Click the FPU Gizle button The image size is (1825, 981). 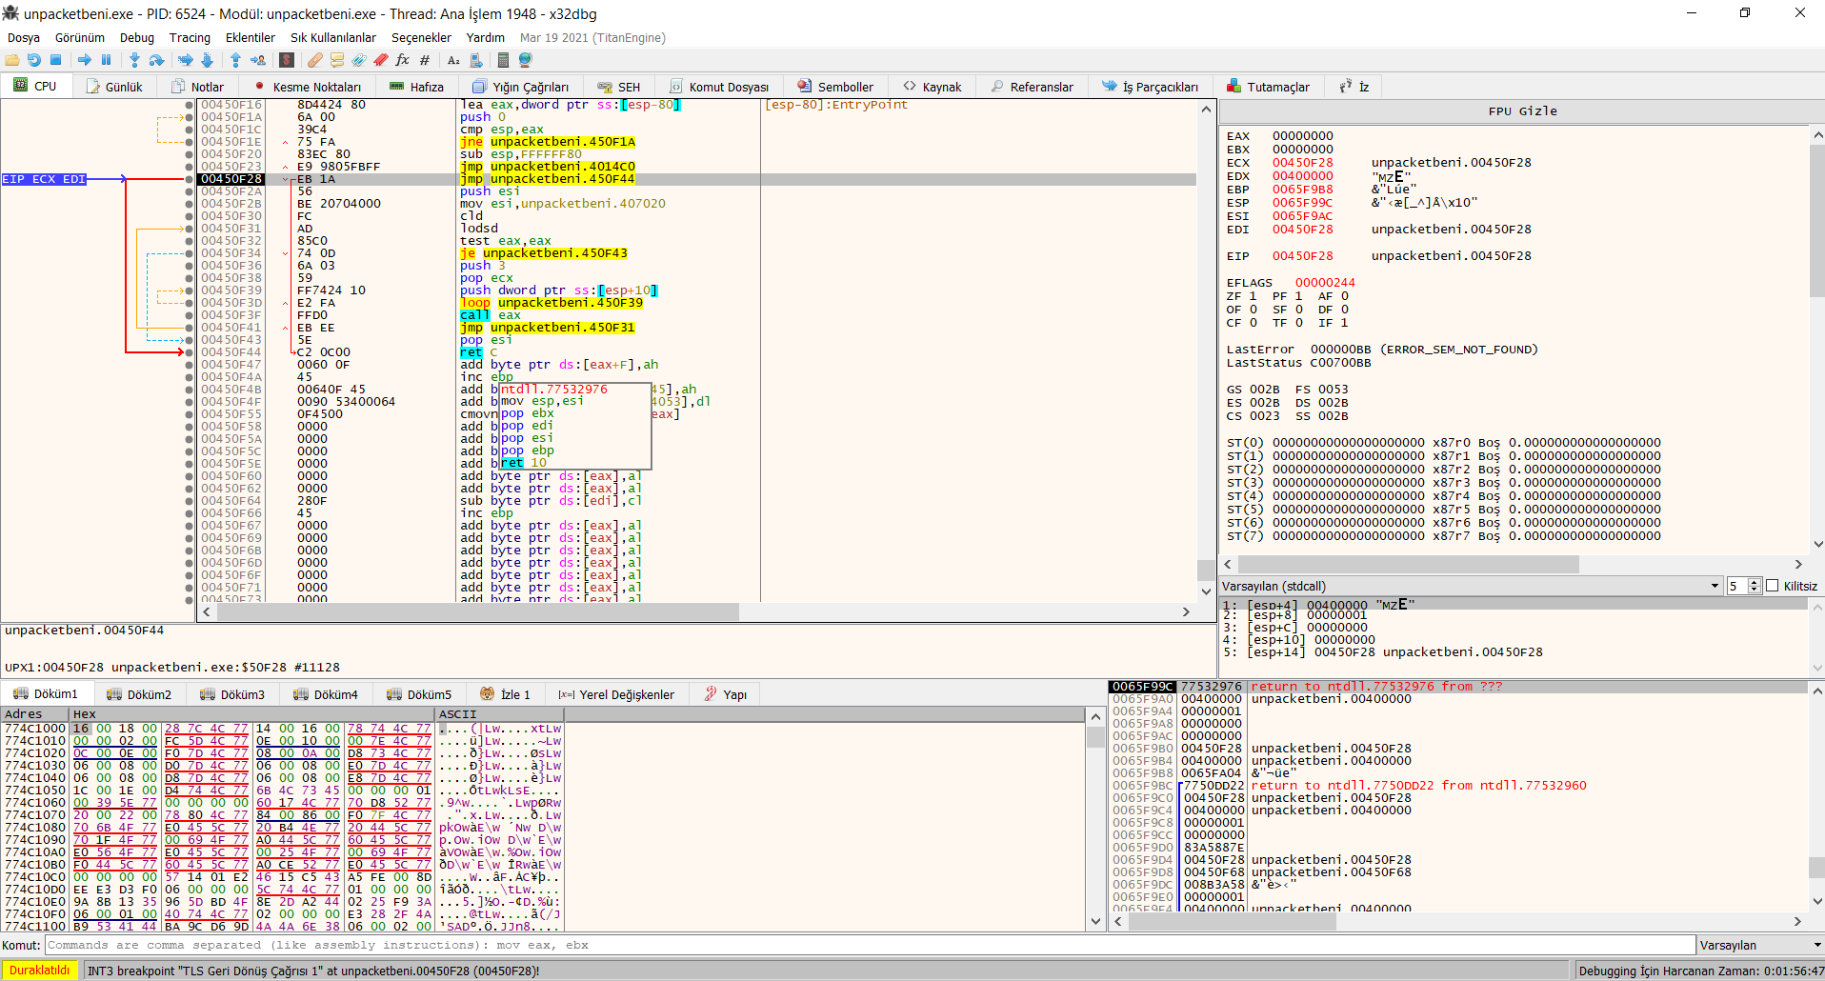coord(1522,111)
